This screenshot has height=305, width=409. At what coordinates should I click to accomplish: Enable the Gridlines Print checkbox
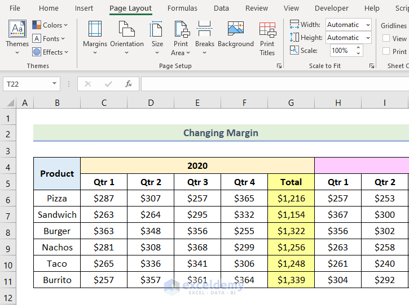tap(386, 51)
